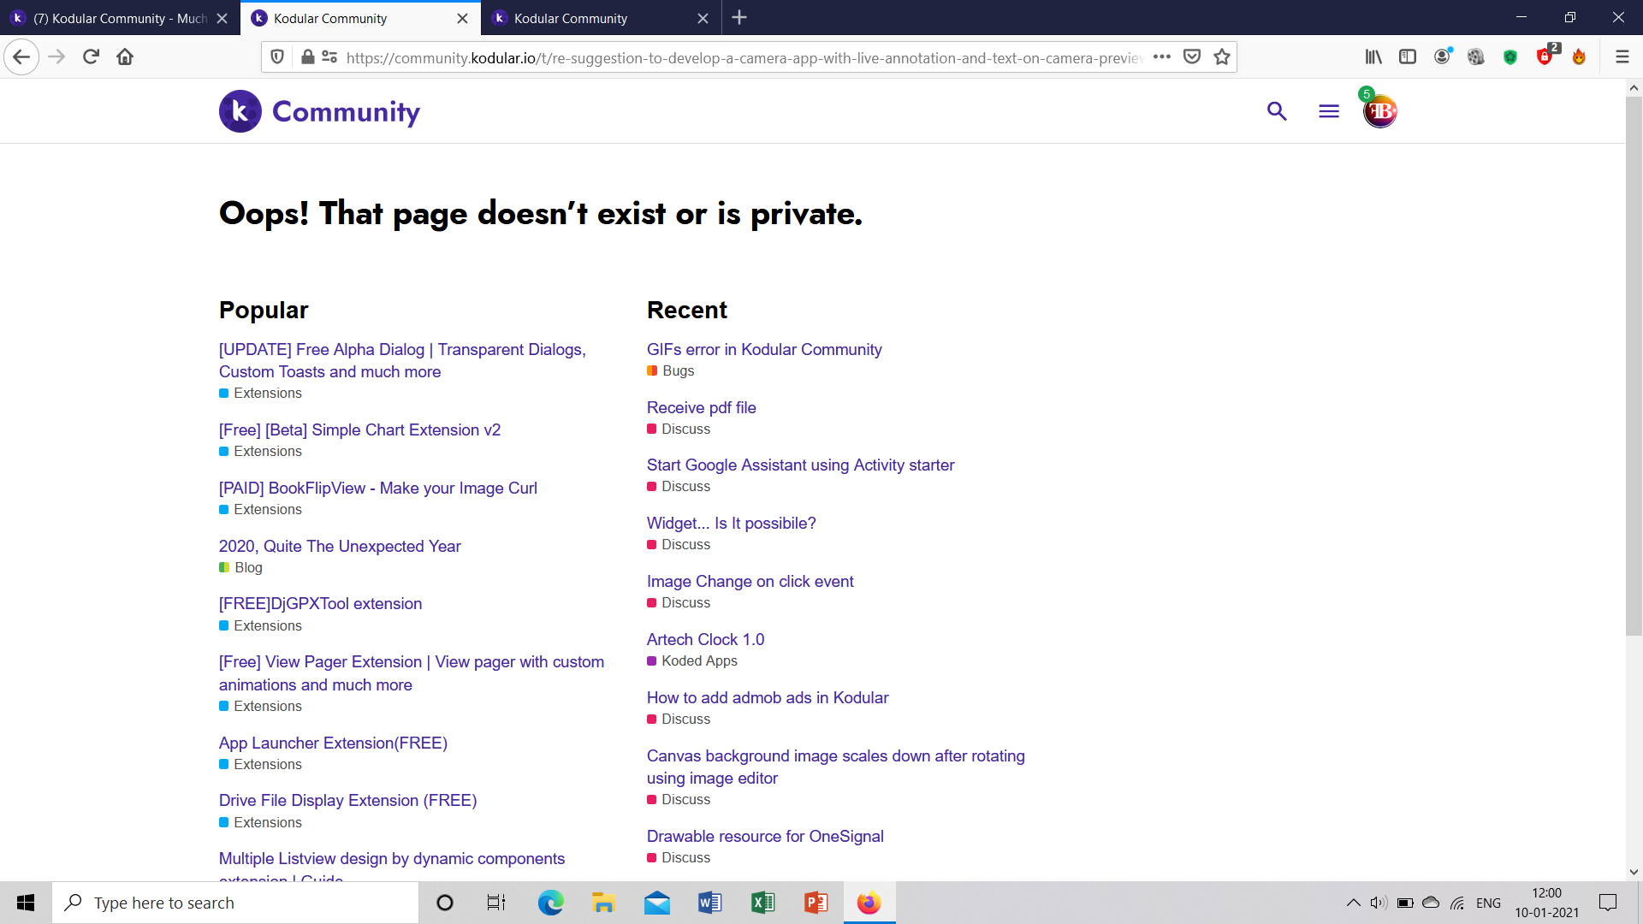Open File Explorer from taskbar
Screen dimensions: 1643x924
(x=603, y=903)
